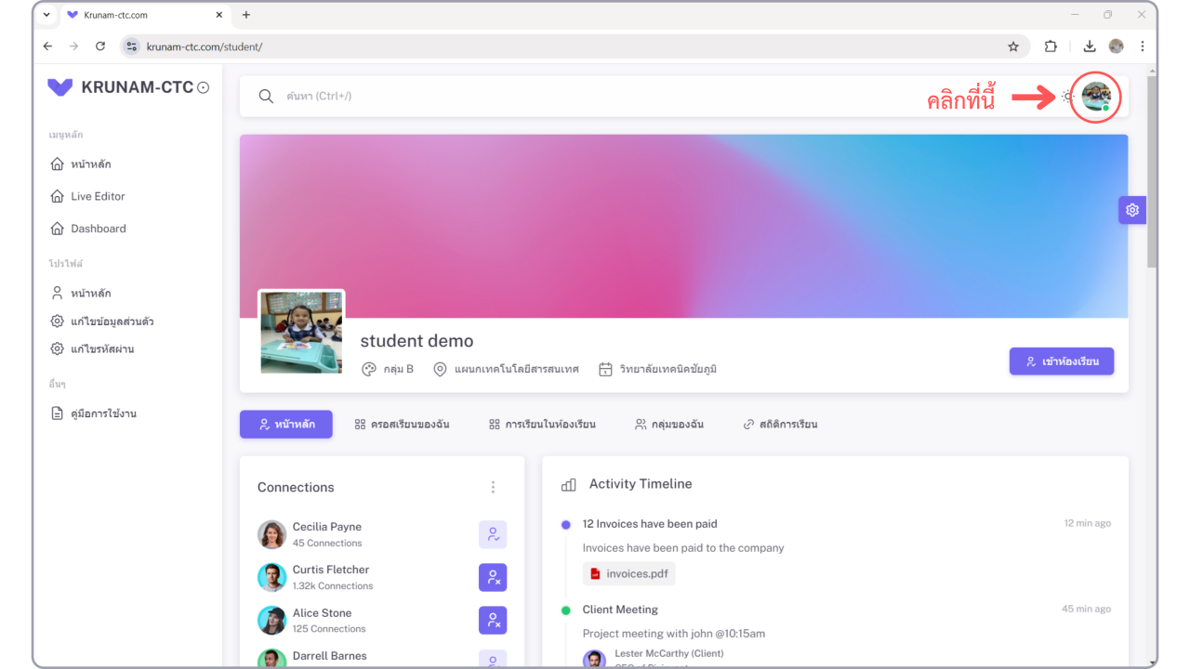Click the KRUNAM-CTC logo icon
The width and height of the screenshot is (1190, 669).
click(x=60, y=87)
